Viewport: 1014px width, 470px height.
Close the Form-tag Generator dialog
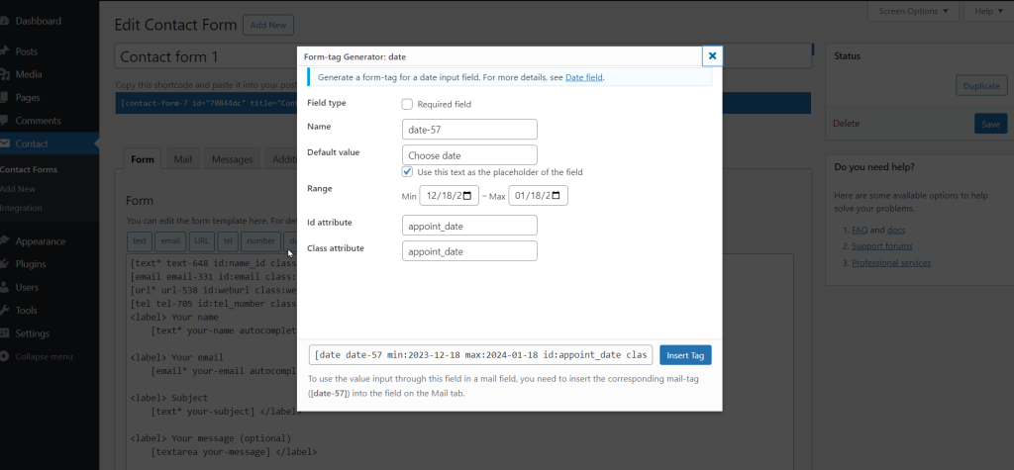(x=712, y=56)
